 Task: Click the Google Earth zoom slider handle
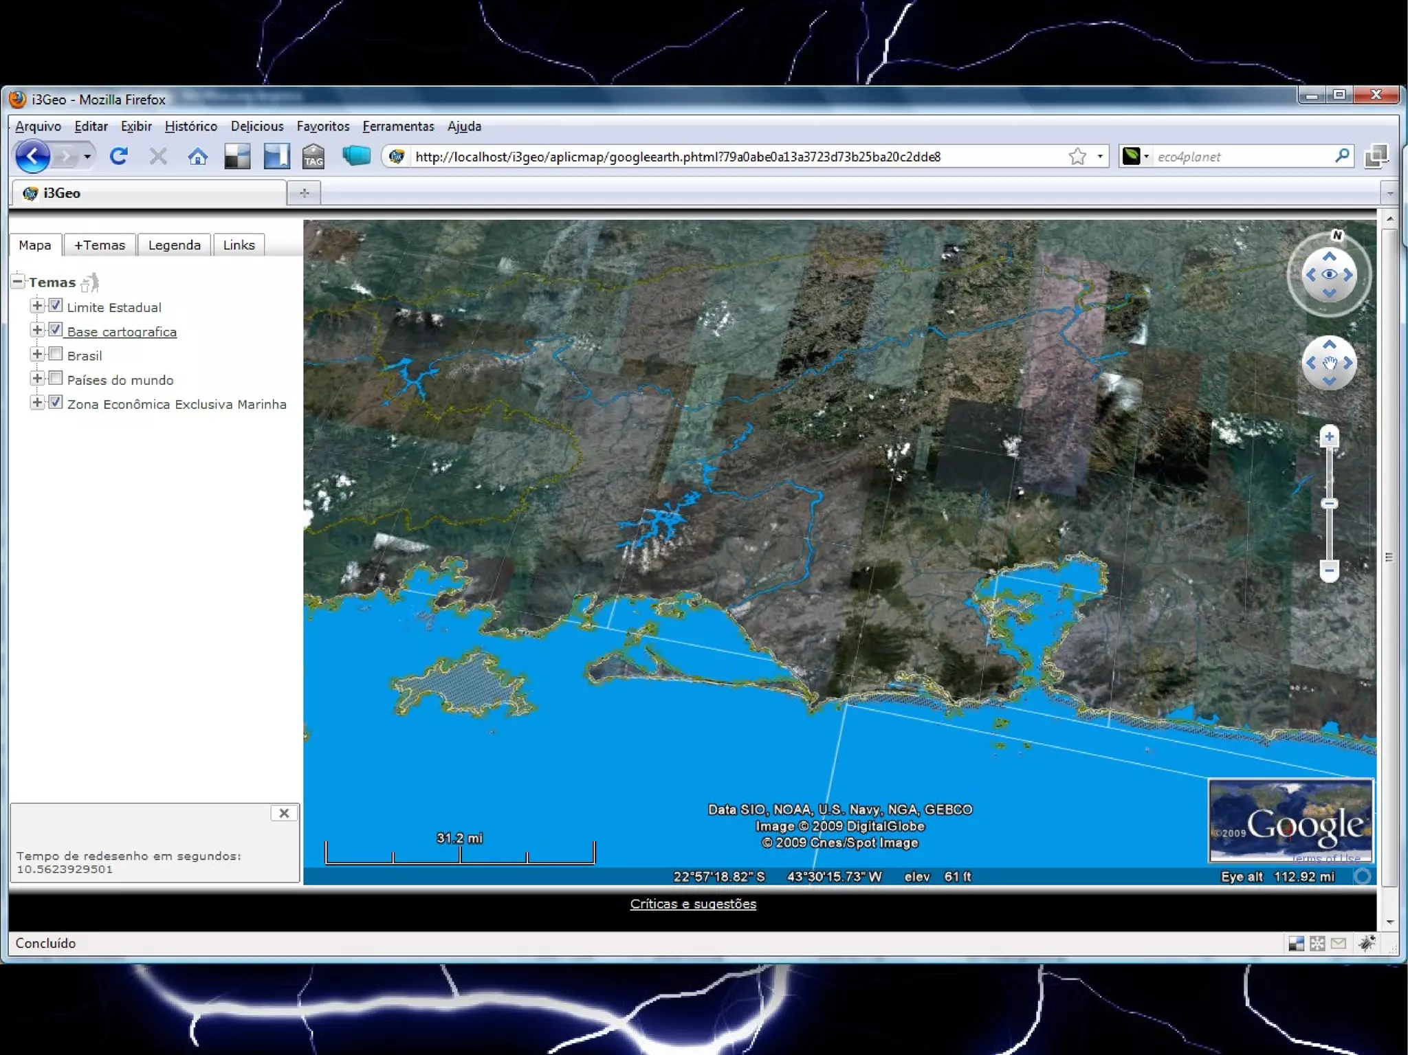(1329, 504)
